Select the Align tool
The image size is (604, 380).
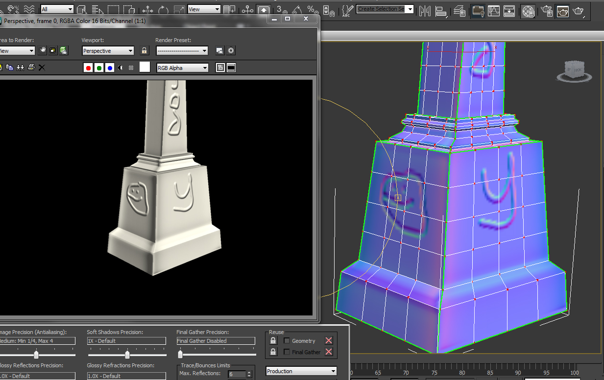point(441,11)
